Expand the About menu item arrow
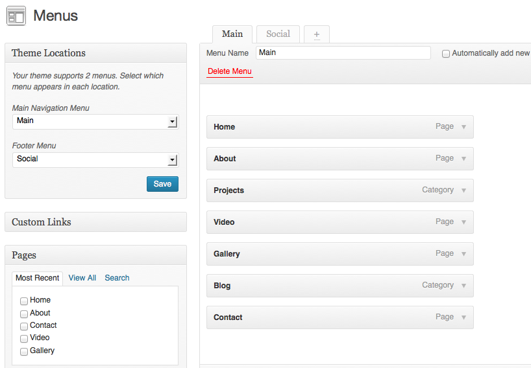 [x=463, y=159]
